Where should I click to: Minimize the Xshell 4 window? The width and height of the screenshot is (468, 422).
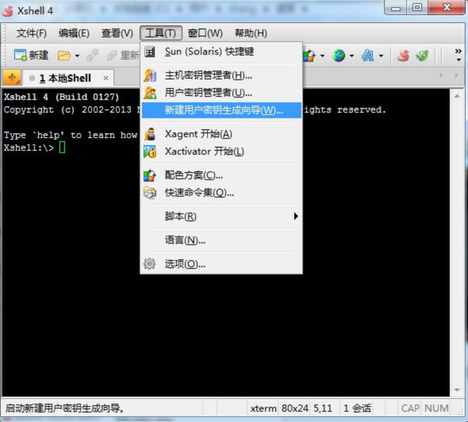pos(396,8)
